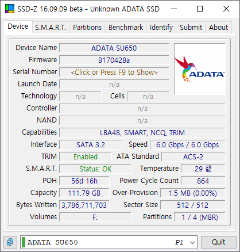Click the POH value 56d 16h
Image resolution: width=240 pixels, height=252 pixels.
pos(84,181)
